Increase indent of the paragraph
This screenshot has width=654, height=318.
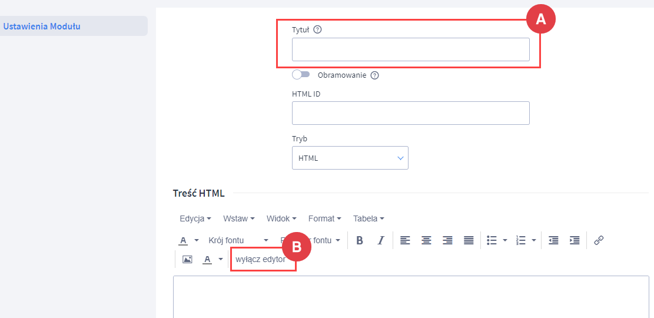(x=575, y=240)
